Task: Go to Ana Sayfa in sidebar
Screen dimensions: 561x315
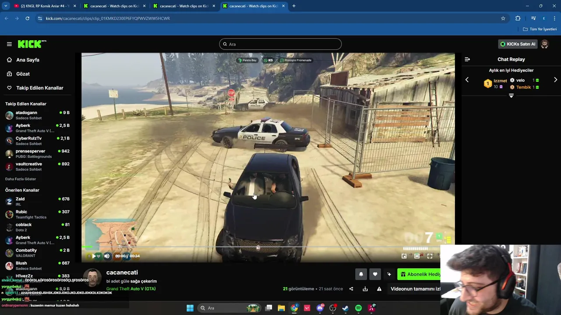Action: (28, 60)
